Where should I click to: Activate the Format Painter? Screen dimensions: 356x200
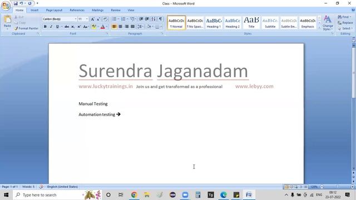26,28
